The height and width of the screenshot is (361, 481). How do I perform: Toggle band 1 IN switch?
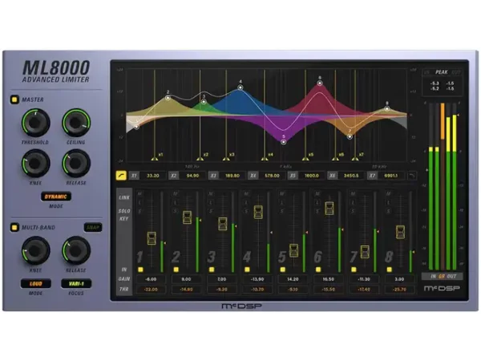[x=140, y=270]
